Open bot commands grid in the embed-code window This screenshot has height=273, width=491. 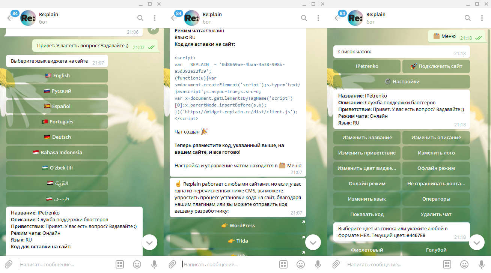[x=283, y=264]
